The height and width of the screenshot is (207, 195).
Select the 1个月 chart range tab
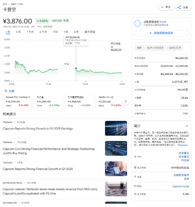click(x=30, y=32)
